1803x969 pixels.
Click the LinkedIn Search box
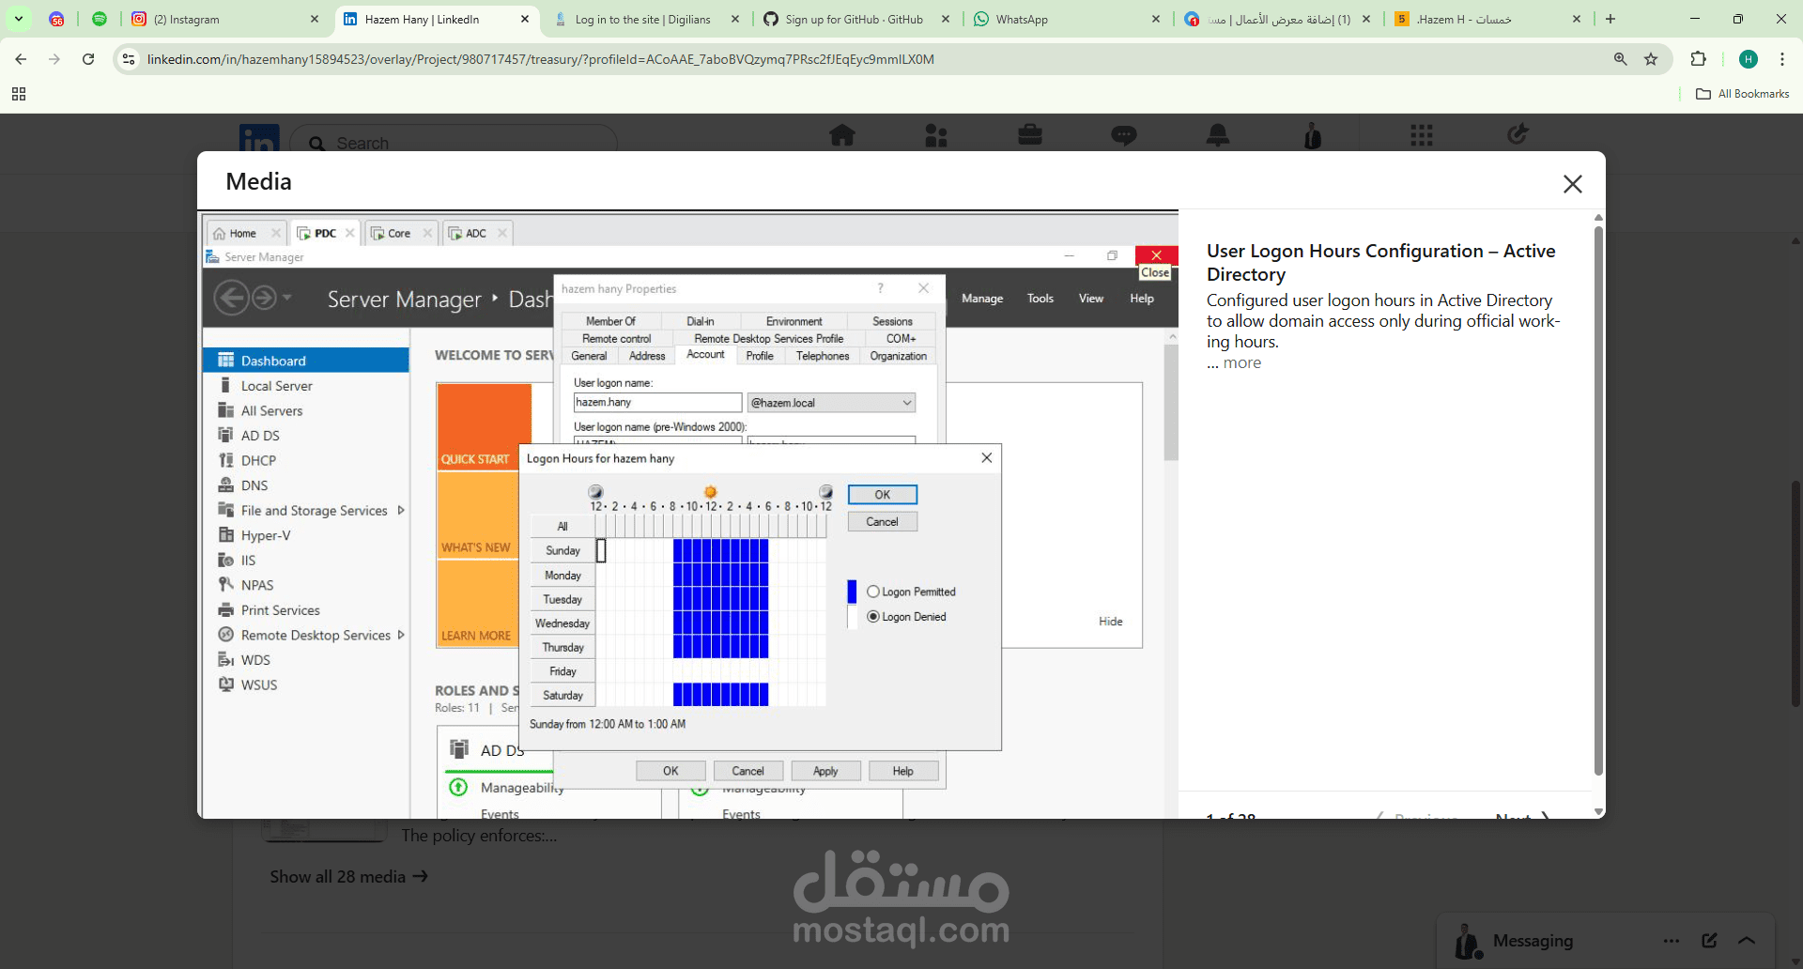[454, 143]
